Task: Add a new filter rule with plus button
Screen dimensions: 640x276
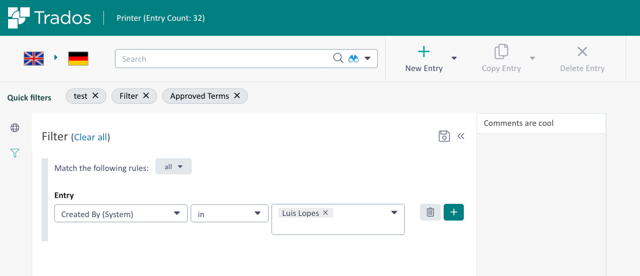Action: tap(453, 212)
